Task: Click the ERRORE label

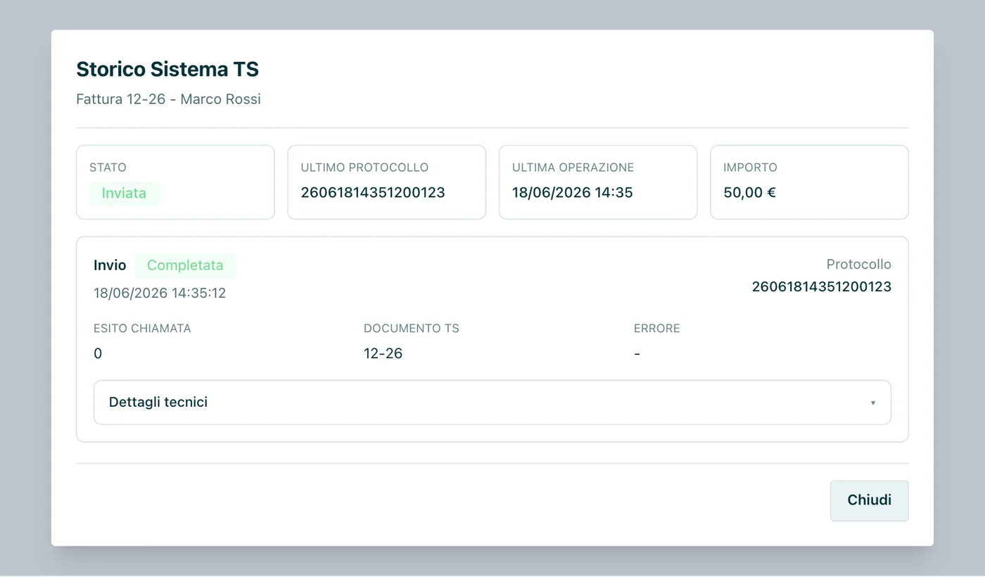Action: pos(657,328)
